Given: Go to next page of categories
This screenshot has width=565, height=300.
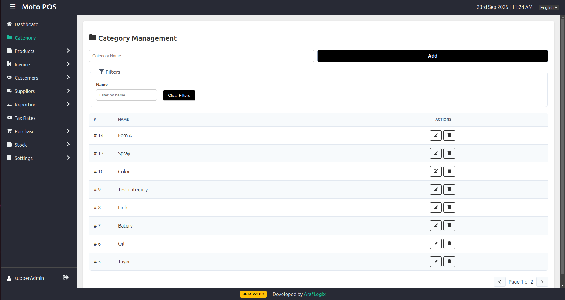Looking at the screenshot, I should click(x=542, y=282).
